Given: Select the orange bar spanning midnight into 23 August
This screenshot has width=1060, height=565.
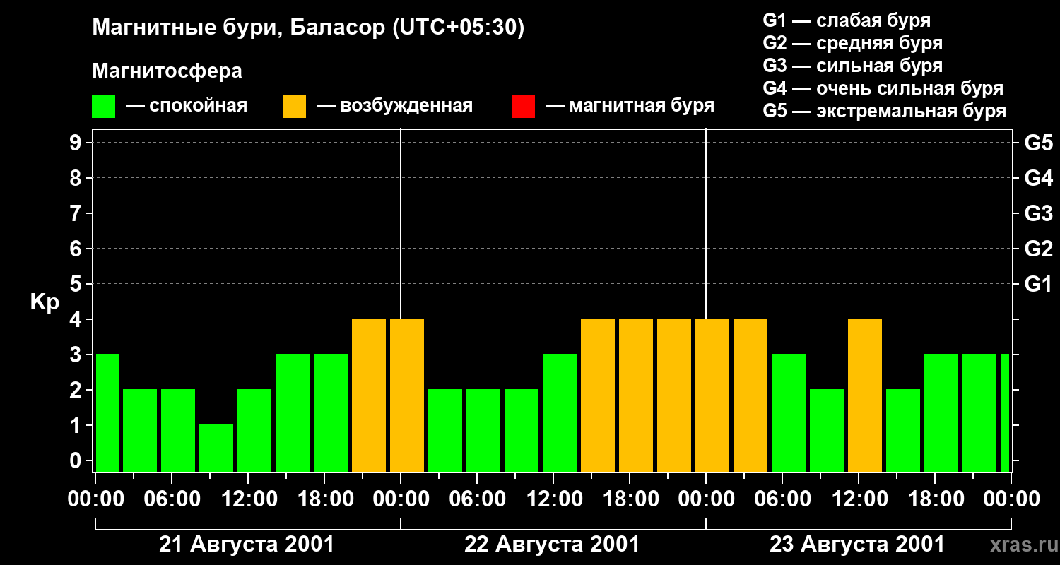Looking at the screenshot, I should click(712, 395).
